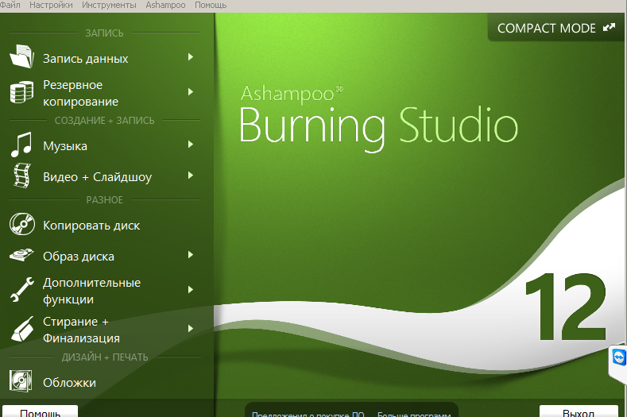627x417 pixels.
Task: Expand the Запись данных submenu arrow
Action: 191,57
